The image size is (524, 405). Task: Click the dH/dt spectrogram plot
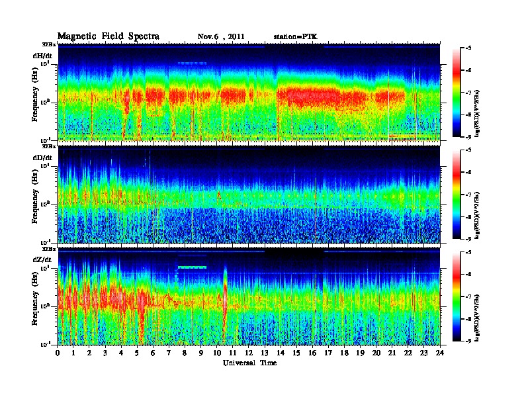coord(249,93)
